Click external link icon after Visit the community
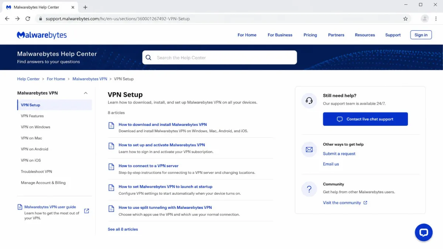 (365, 203)
